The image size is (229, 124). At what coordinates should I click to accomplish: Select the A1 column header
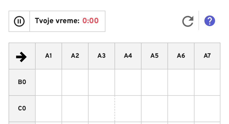(48, 56)
